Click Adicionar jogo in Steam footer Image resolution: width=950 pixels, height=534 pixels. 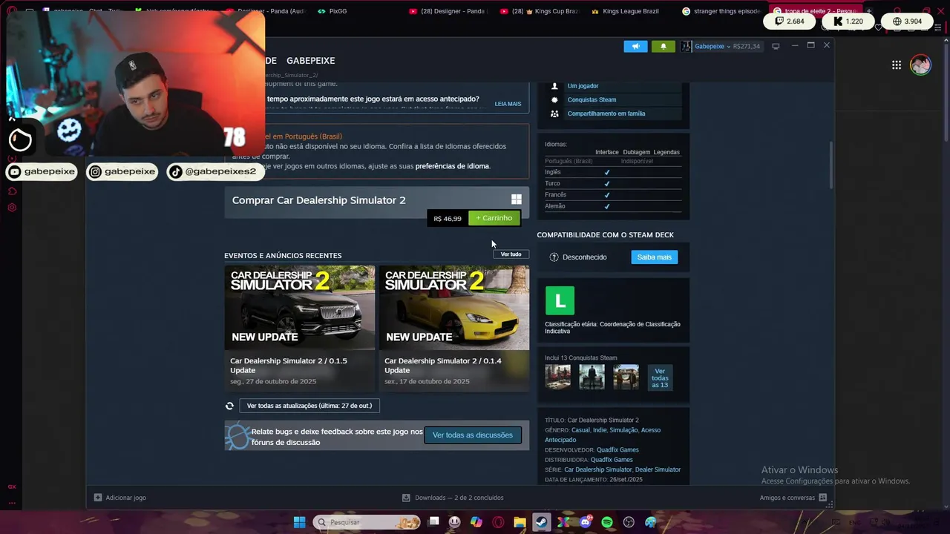point(120,498)
